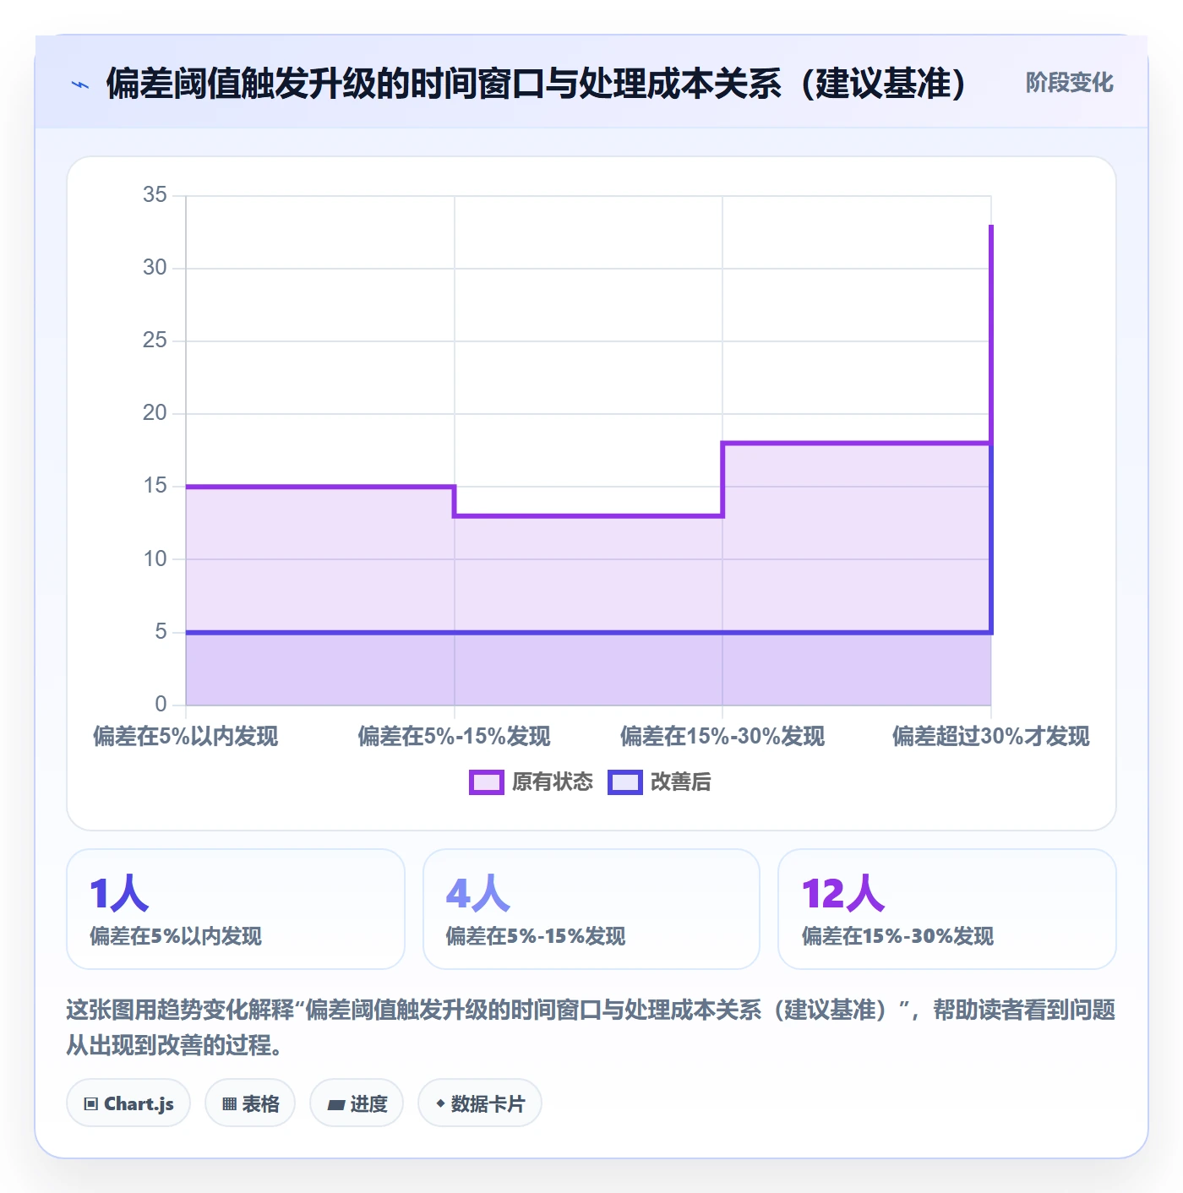
Task: Click the description paragraph starting 这张图用趋势变化解释
Action: pos(591,1027)
